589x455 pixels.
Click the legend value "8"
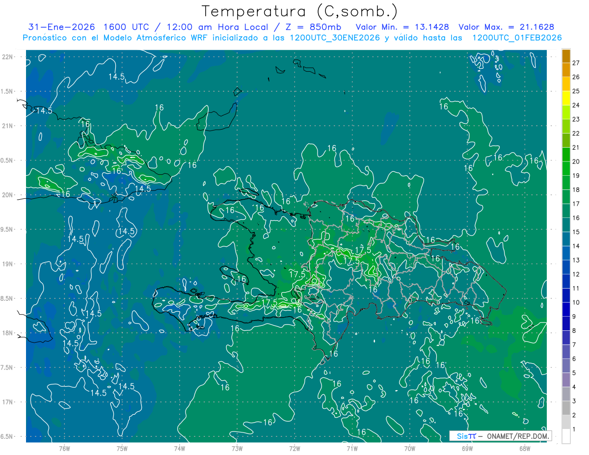(574, 330)
